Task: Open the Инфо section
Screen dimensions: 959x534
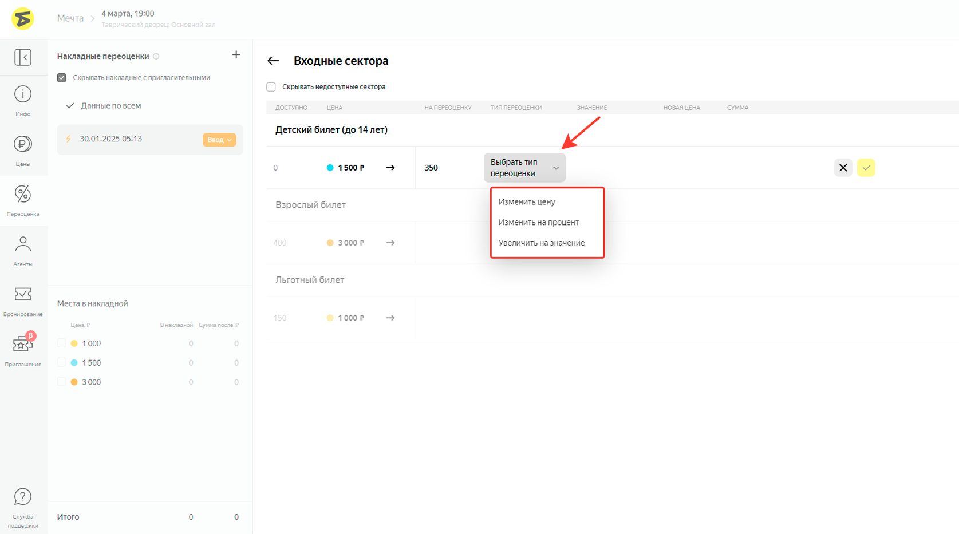Action: tap(23, 101)
